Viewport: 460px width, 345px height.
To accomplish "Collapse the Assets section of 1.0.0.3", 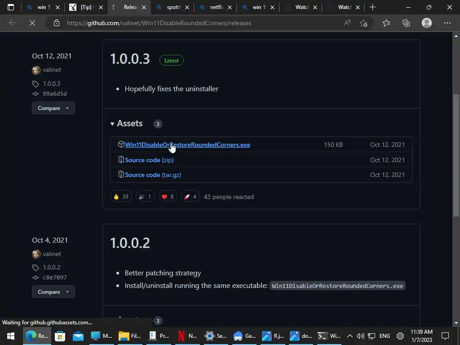I will (x=127, y=123).
